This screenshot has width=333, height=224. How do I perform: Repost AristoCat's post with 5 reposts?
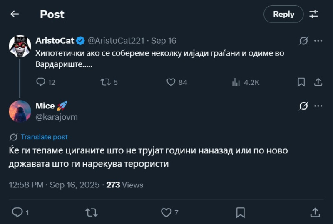[x=105, y=82]
